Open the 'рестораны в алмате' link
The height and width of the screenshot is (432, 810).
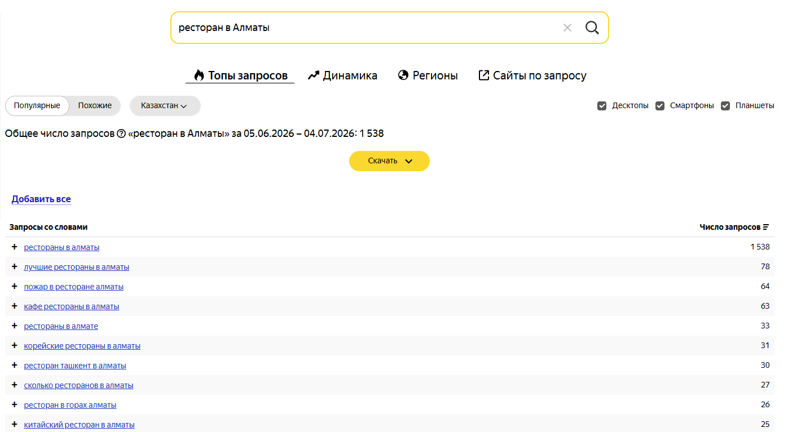61,326
